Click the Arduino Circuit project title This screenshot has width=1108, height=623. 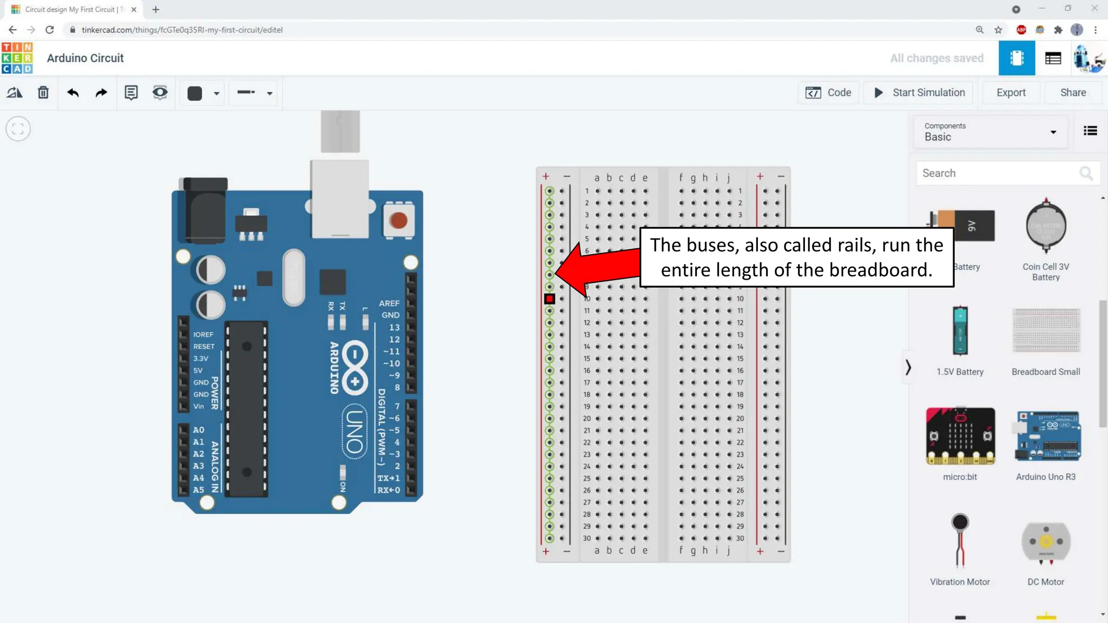click(x=85, y=58)
